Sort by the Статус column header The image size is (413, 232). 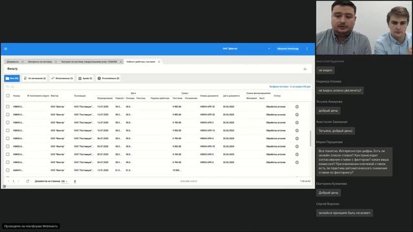277,96
